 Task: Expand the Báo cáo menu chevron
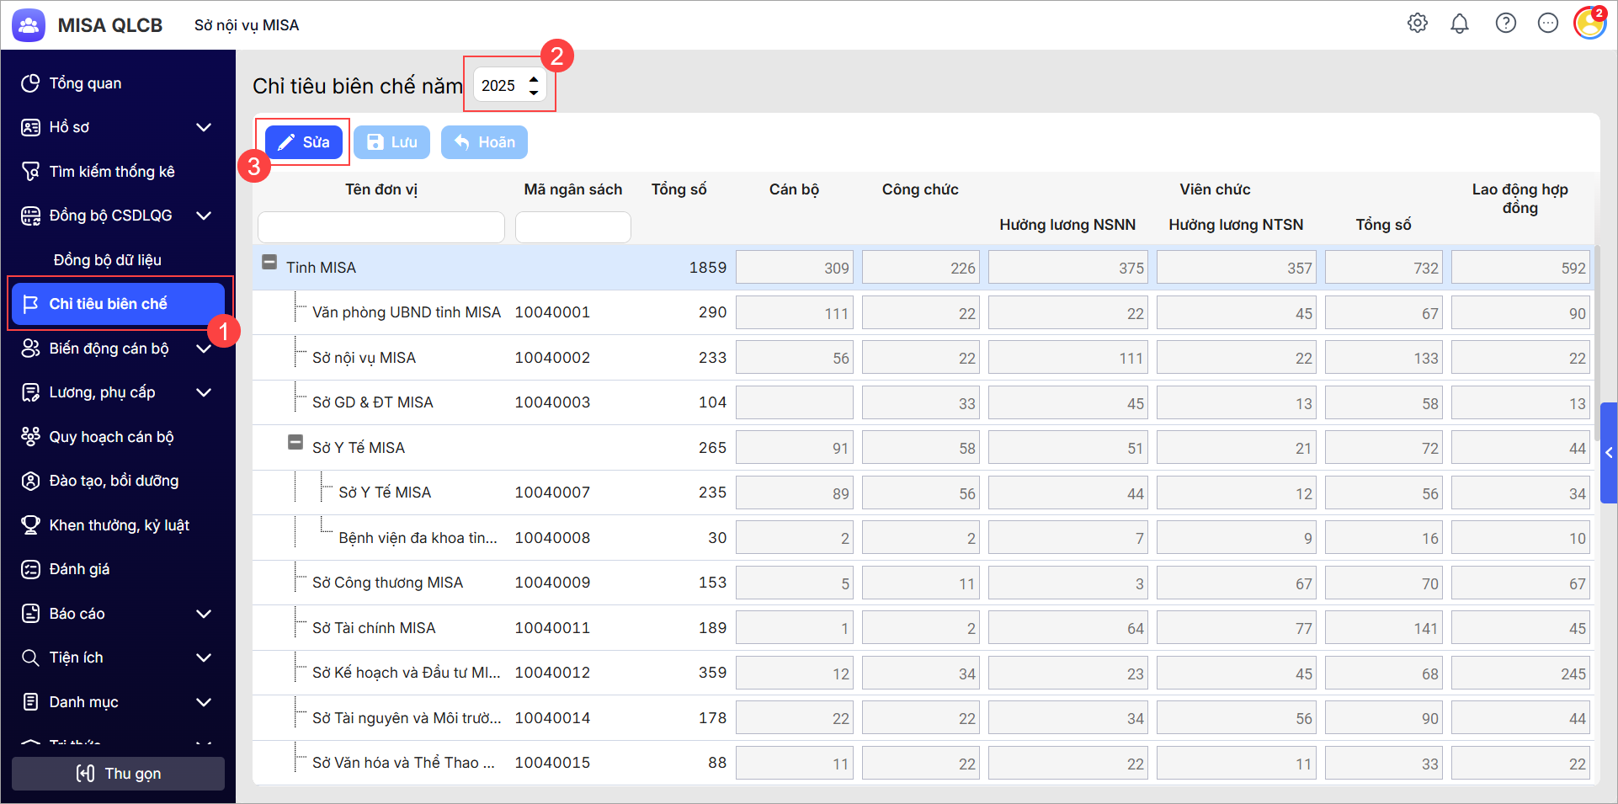point(203,614)
